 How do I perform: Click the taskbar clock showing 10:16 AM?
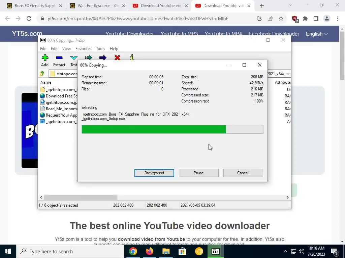[316, 251]
